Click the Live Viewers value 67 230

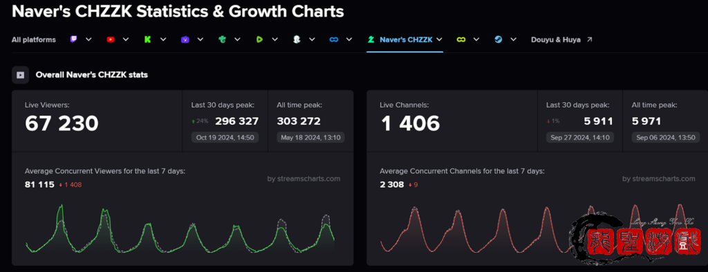click(62, 123)
